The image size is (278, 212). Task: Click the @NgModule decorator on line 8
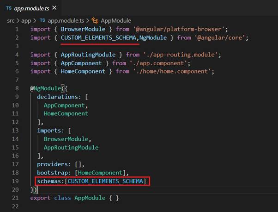click(x=45, y=88)
